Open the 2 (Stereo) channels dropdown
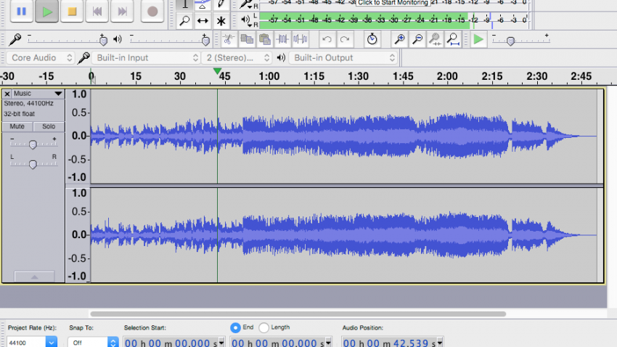This screenshot has height=347, width=617. coord(237,58)
